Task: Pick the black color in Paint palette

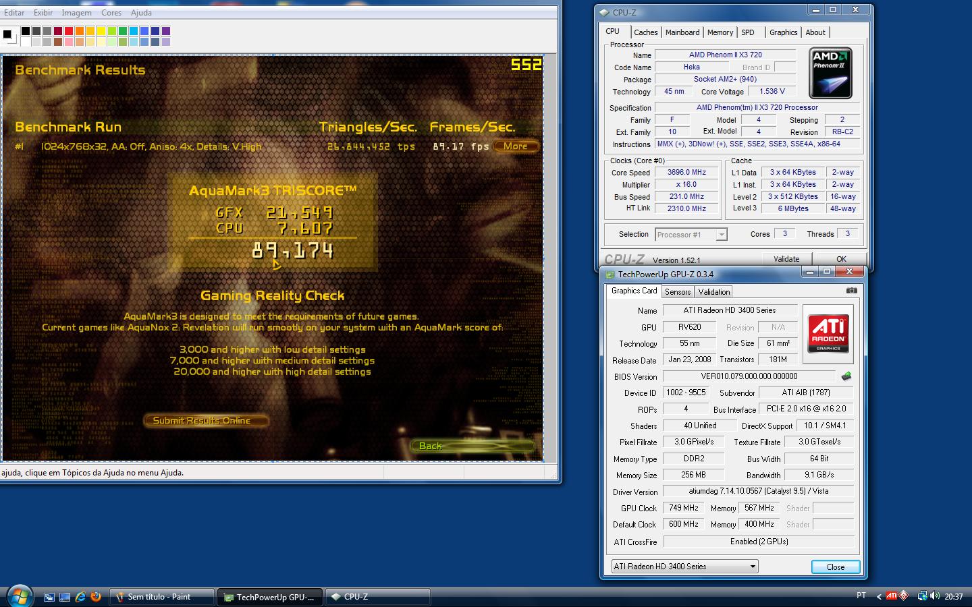Action: 26,31
